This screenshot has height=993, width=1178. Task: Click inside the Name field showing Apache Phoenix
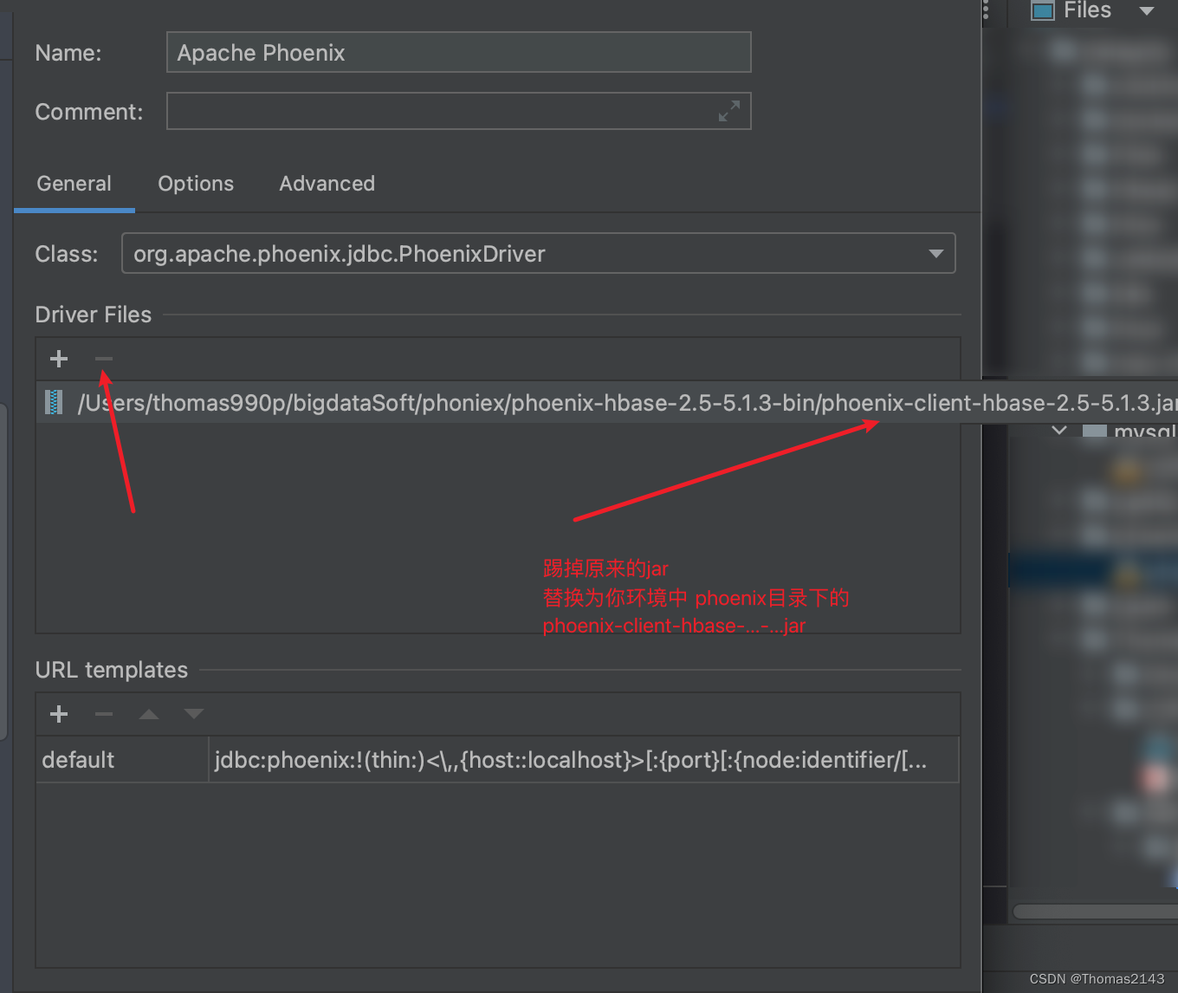[458, 52]
